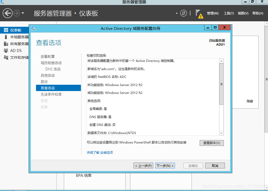268x191 pixels.
Task: Click the back navigation arrow in Server Manager
Action: [8, 13]
